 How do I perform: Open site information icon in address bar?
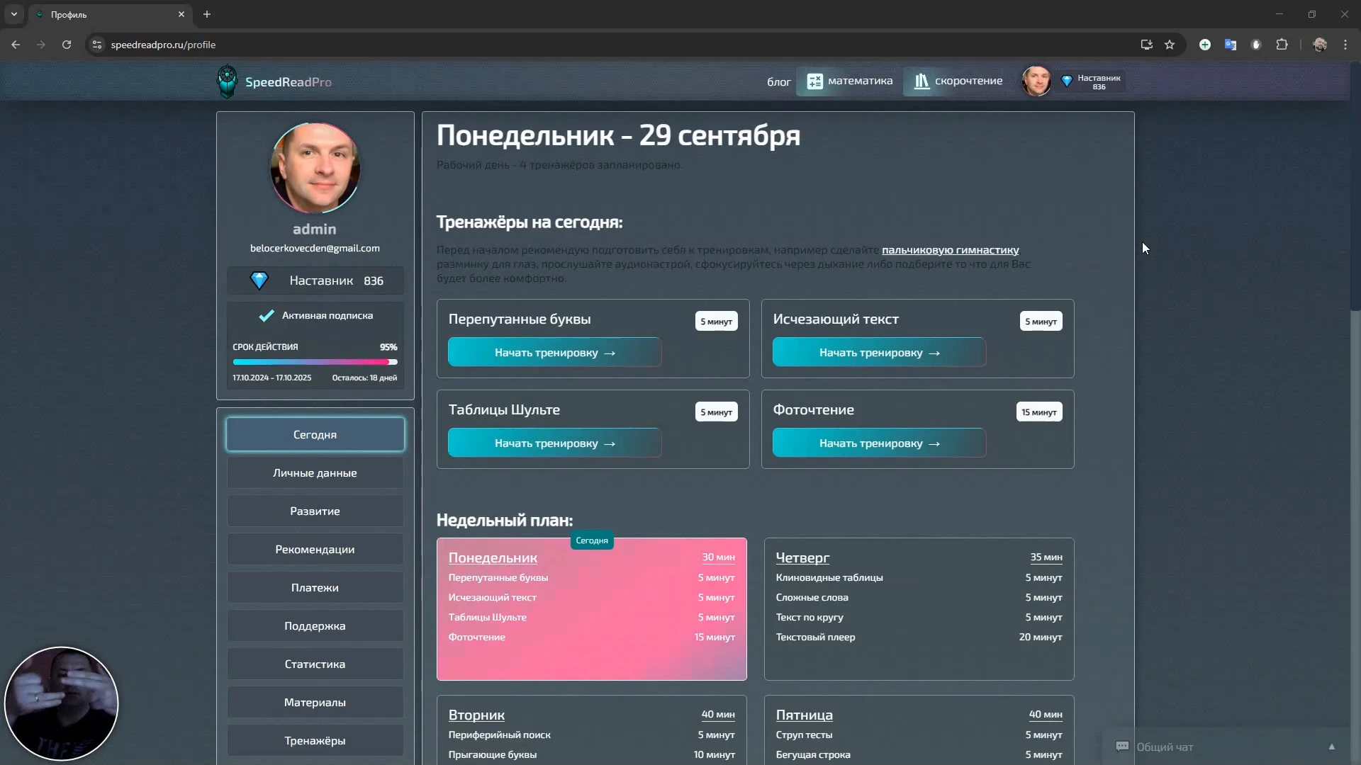coord(97,45)
